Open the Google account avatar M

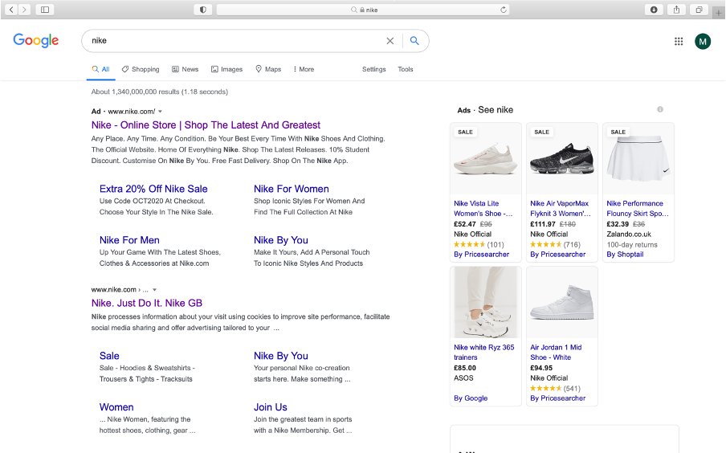pos(703,41)
